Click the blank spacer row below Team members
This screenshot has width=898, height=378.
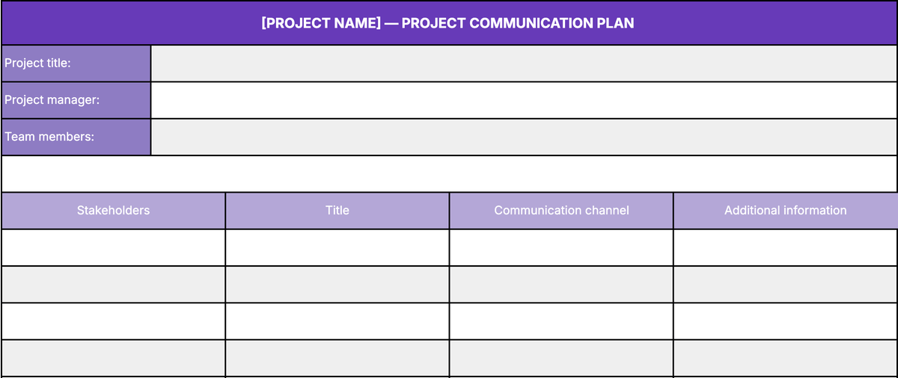(x=449, y=173)
